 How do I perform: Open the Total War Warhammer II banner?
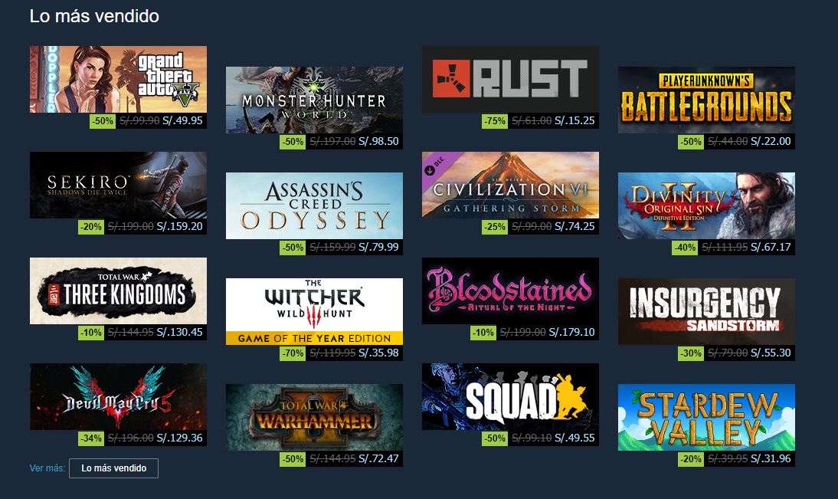pyautogui.click(x=314, y=417)
